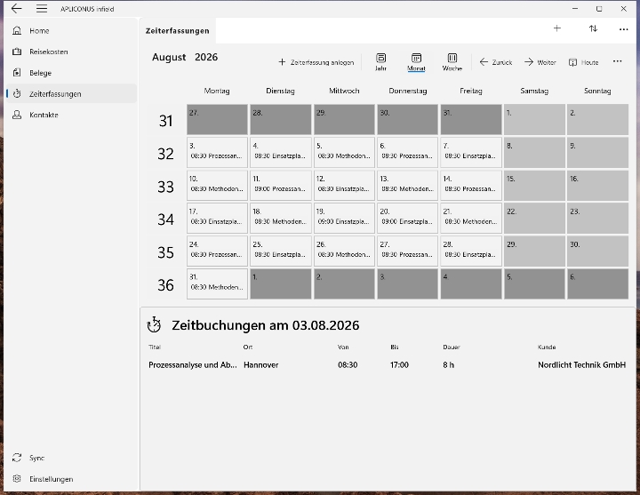Open the hamburger navigation menu
Viewport: 640px width, 495px height.
(42, 9)
